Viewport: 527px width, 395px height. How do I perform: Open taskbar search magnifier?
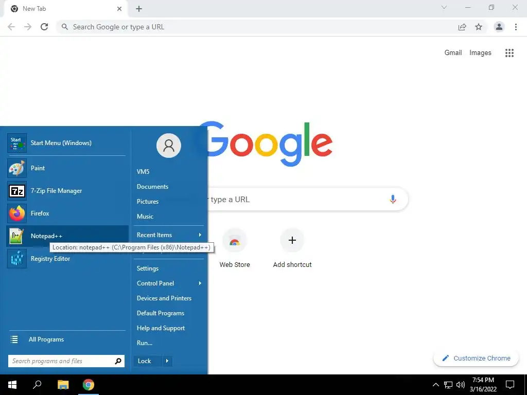coord(37,385)
